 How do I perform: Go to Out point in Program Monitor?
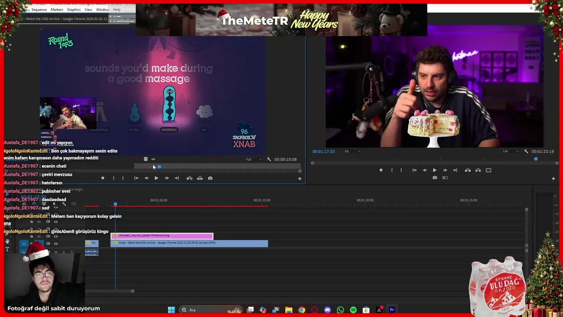point(455,170)
